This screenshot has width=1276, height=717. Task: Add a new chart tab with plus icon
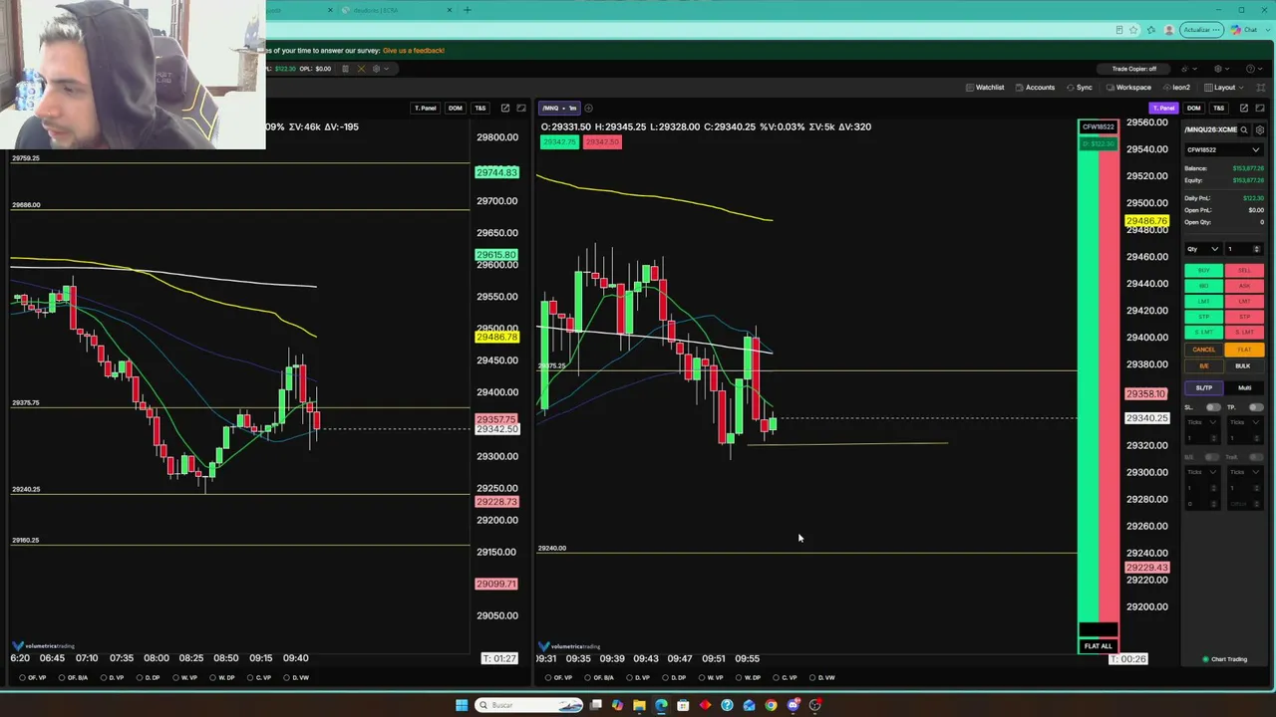click(x=588, y=108)
